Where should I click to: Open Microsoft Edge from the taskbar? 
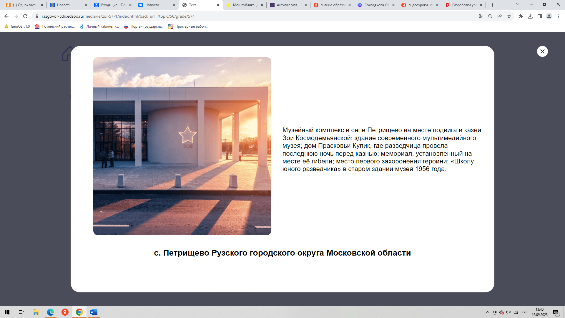(51, 312)
